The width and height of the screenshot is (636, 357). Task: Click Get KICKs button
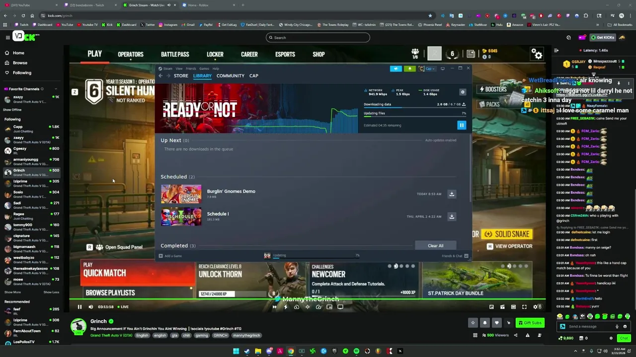coord(603,37)
